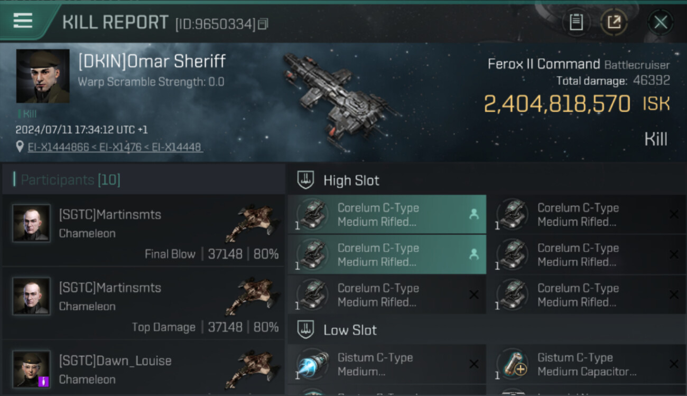Click the Low Slot section icon
The height and width of the screenshot is (396, 687).
[305, 330]
